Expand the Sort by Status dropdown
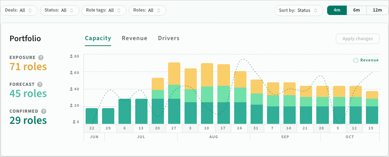 click(299, 10)
